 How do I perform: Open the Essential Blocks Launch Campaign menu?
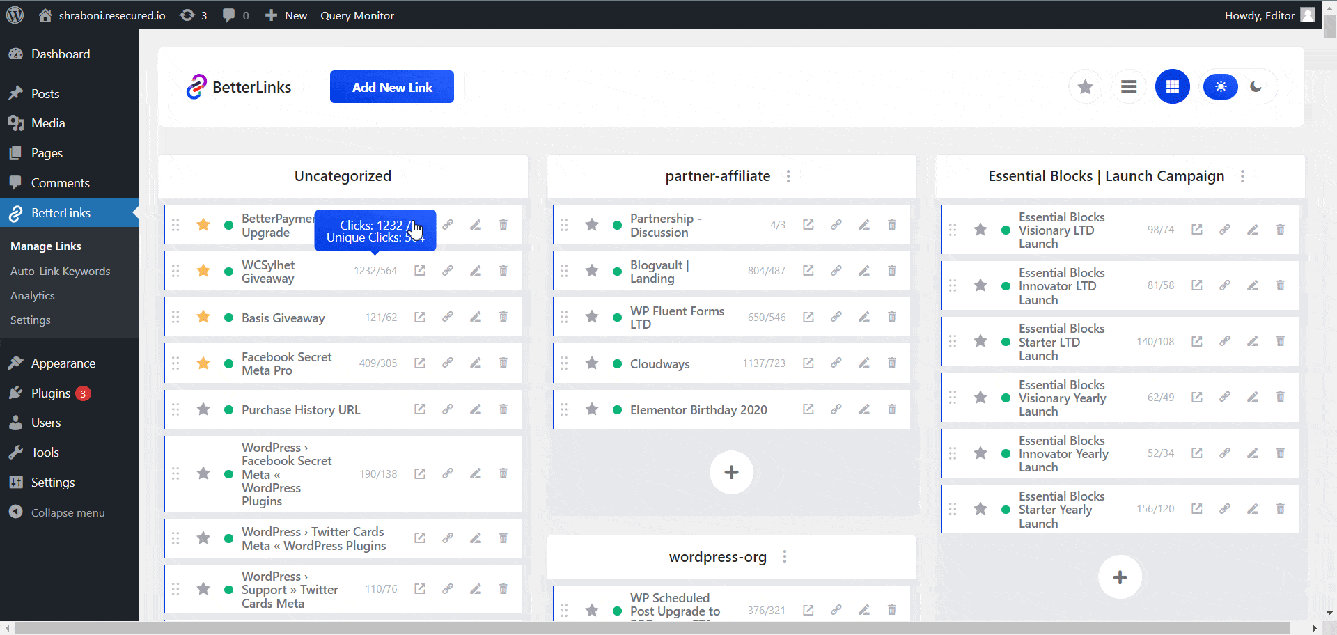tap(1242, 177)
